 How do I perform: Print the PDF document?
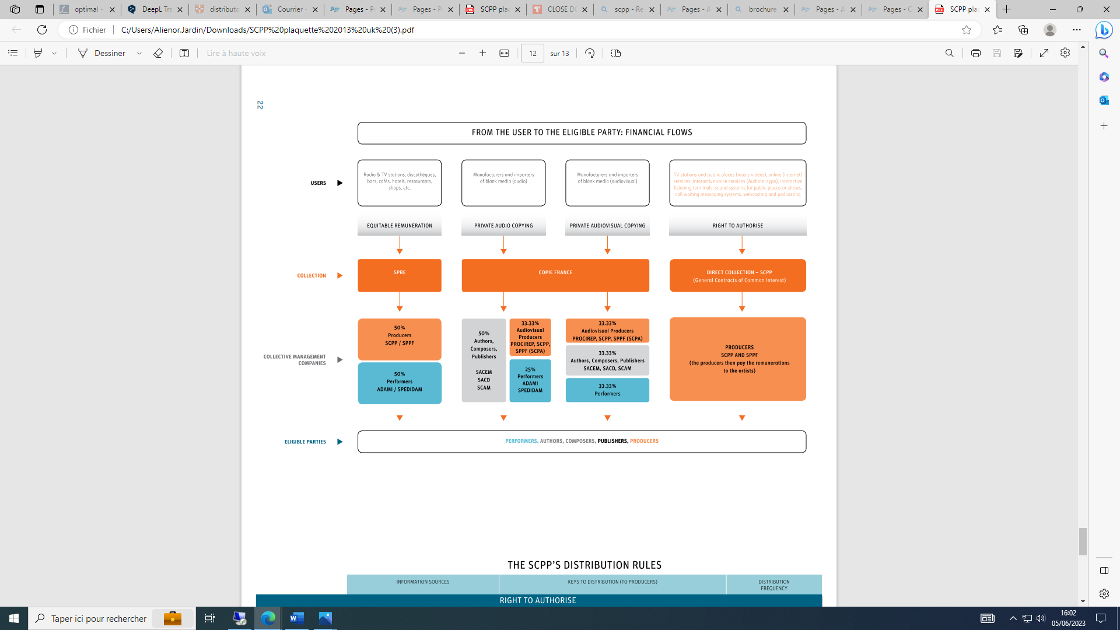coord(975,53)
